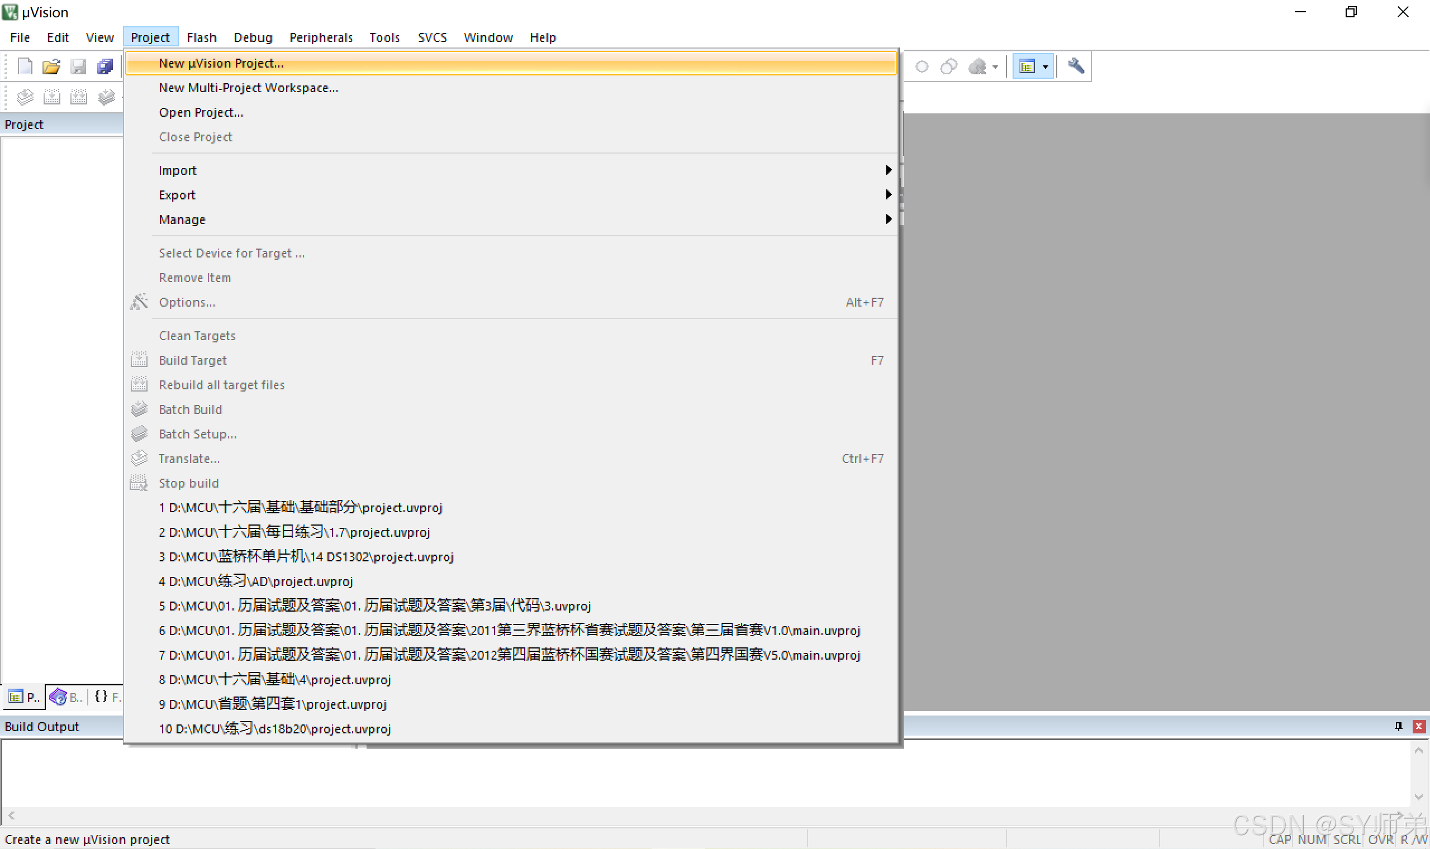The width and height of the screenshot is (1430, 849).
Task: Click the Configuration wrench icon
Action: click(x=1076, y=66)
